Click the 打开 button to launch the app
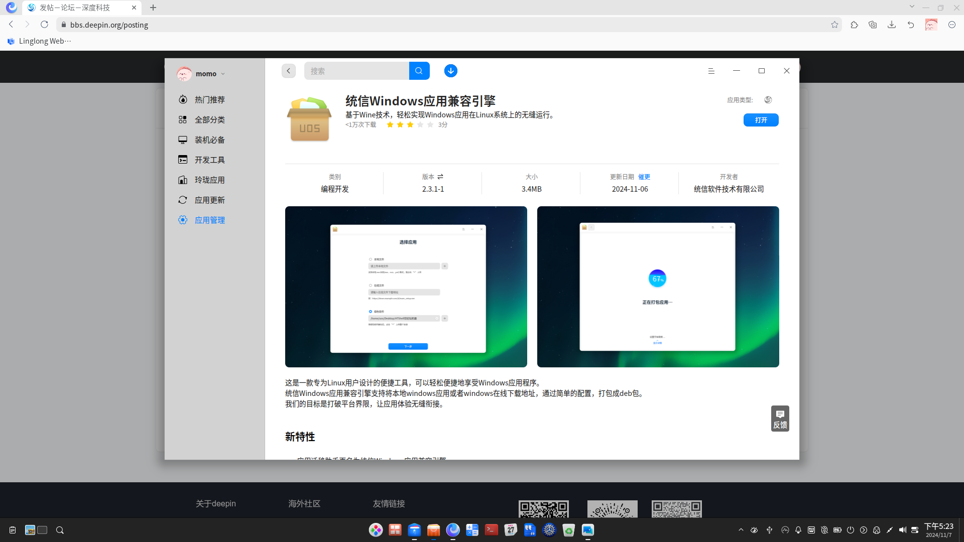This screenshot has width=964, height=542. pos(761,120)
